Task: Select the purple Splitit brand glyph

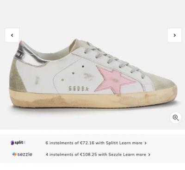Action: point(12,143)
